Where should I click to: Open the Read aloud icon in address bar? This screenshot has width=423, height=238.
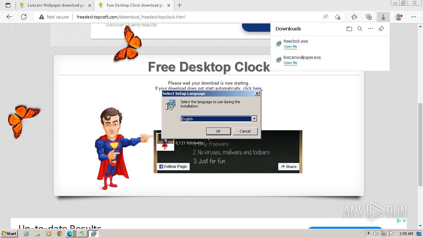326,17
